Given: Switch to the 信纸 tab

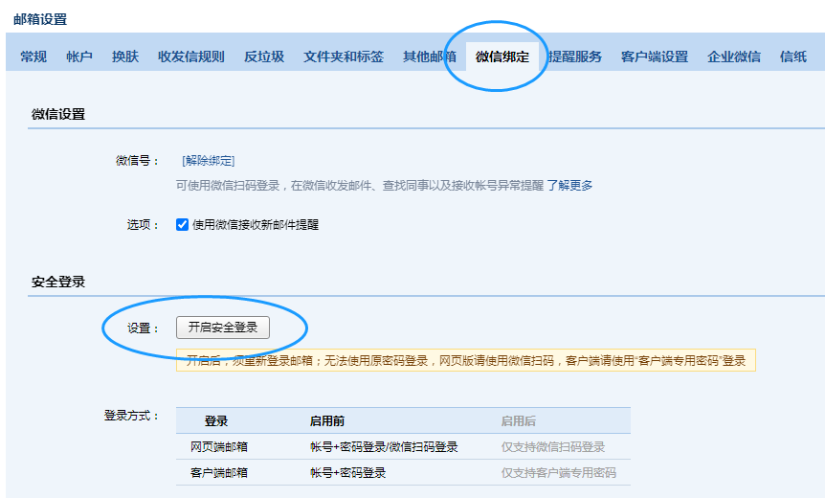Looking at the screenshot, I should pyautogui.click(x=793, y=57).
